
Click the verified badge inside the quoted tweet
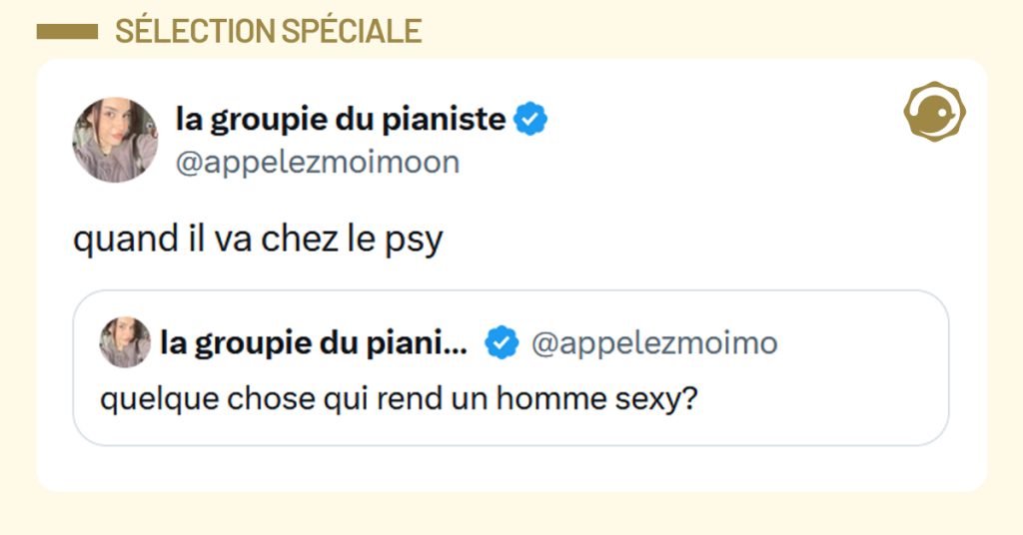tap(502, 344)
